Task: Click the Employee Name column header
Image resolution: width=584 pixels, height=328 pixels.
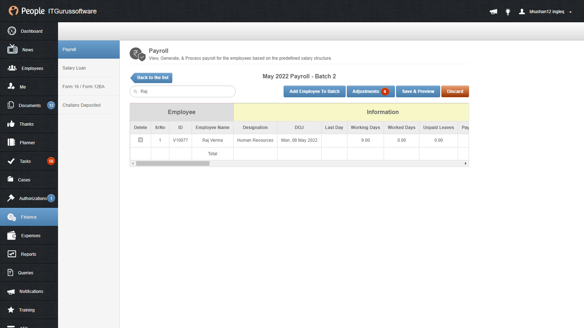Action: 212,128
